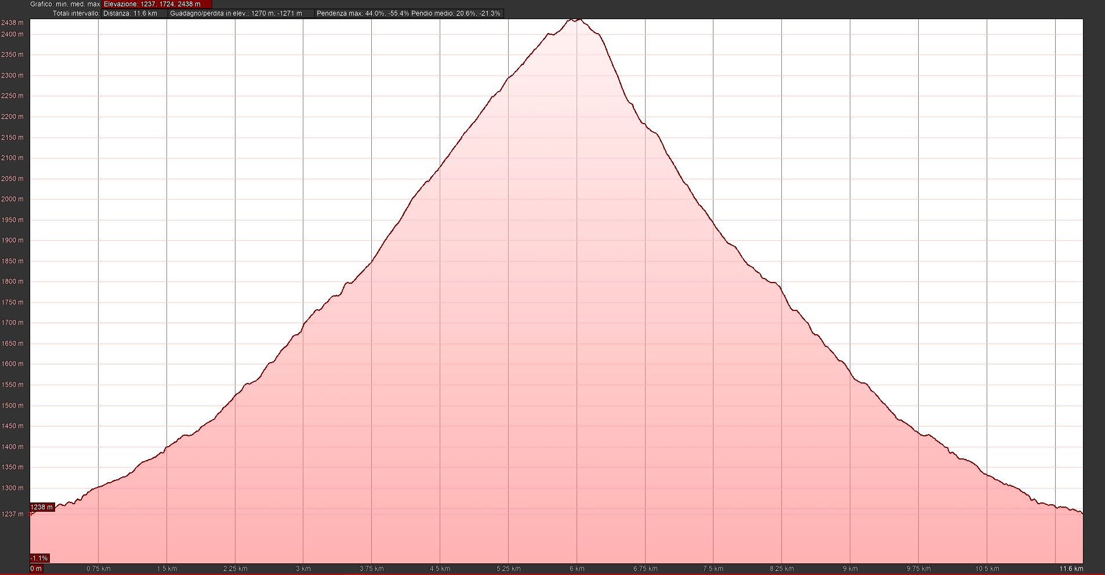Click the 1238 m elevation cursor tag
1105x575 pixels.
[x=42, y=507]
